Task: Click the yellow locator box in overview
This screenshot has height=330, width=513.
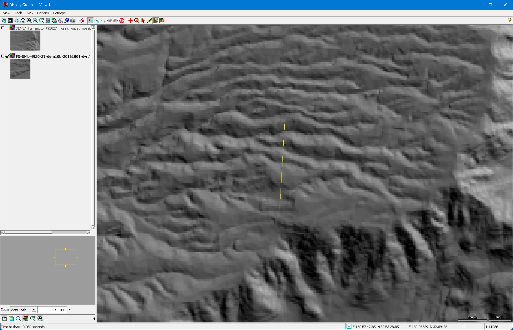Action: point(66,257)
